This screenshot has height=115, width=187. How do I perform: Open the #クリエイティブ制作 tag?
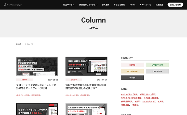pyautogui.click(x=129, y=94)
